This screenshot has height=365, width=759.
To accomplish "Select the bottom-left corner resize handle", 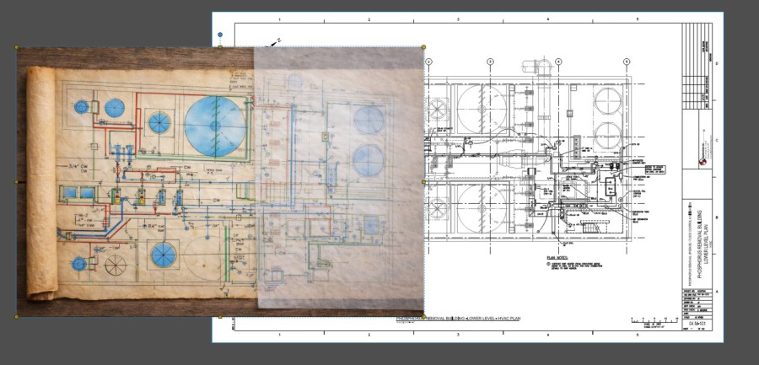I will click(x=18, y=317).
